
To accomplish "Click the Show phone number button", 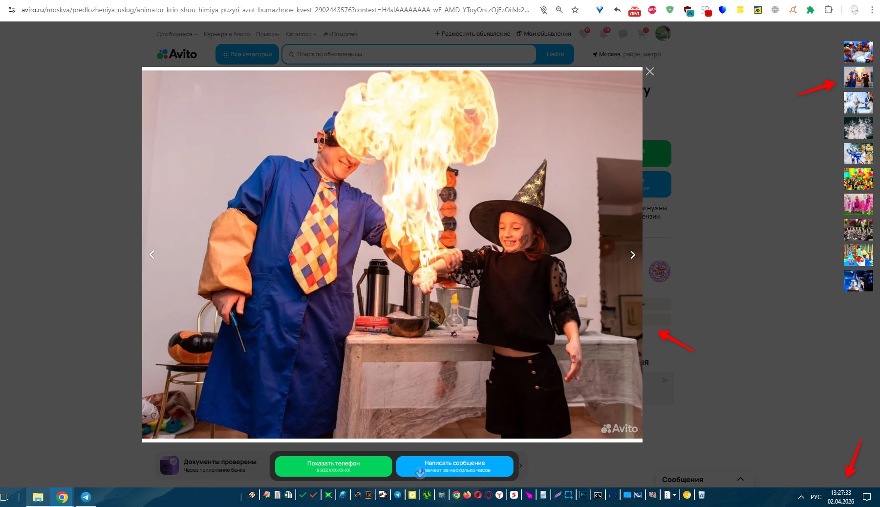I will (x=334, y=466).
